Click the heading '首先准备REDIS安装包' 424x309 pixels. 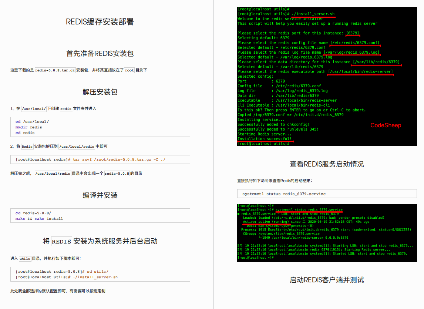pos(100,53)
